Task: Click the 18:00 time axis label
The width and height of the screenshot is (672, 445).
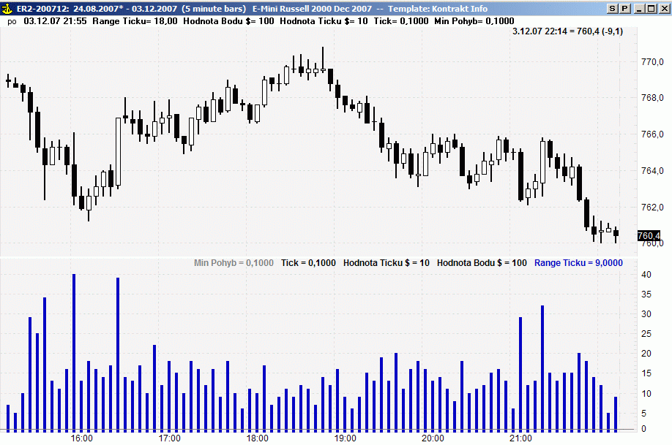Action: click(x=257, y=438)
